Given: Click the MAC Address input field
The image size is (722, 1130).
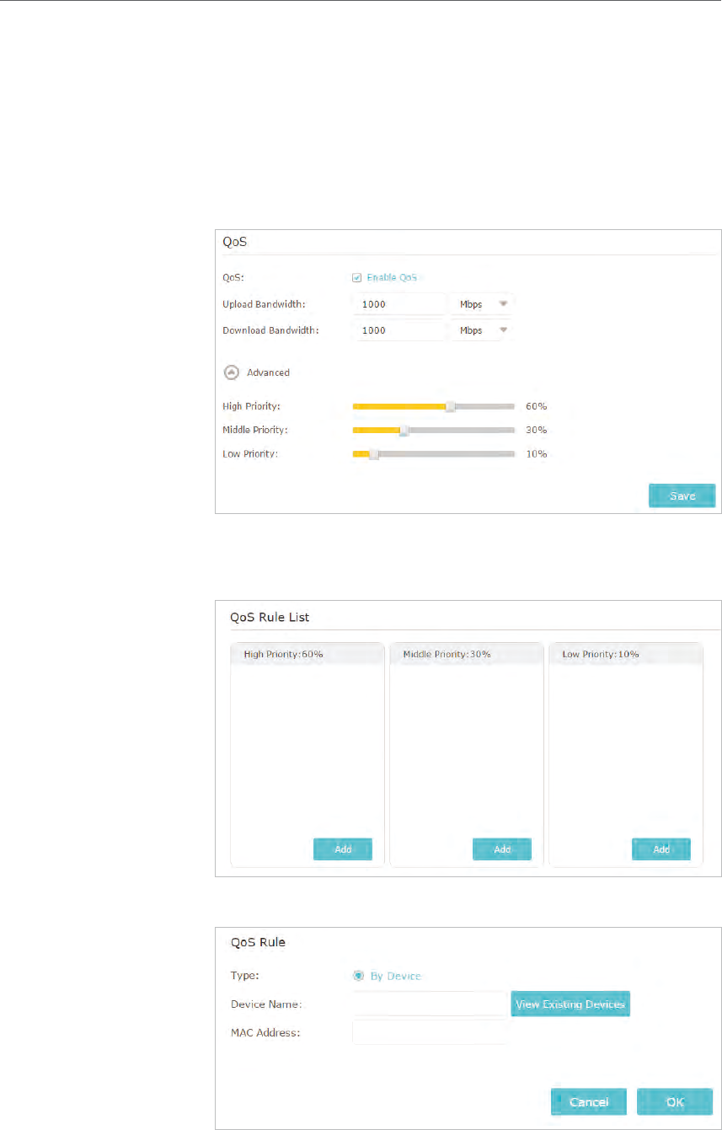Looking at the screenshot, I should (430, 1032).
